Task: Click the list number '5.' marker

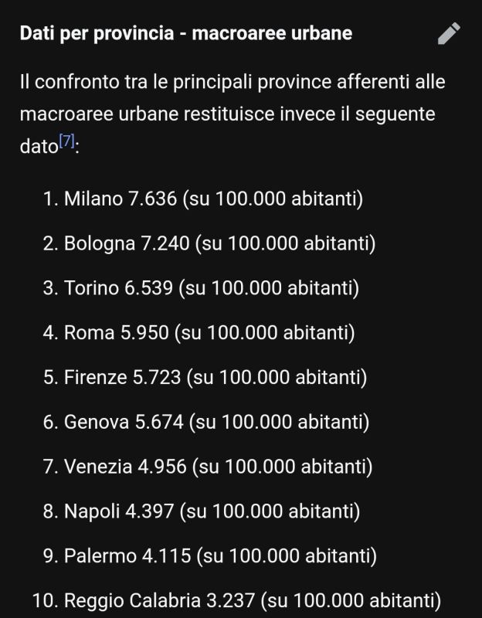Action: pos(51,378)
